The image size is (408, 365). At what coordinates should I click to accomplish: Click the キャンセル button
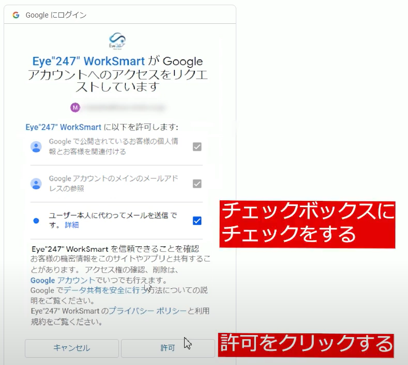[x=72, y=348]
